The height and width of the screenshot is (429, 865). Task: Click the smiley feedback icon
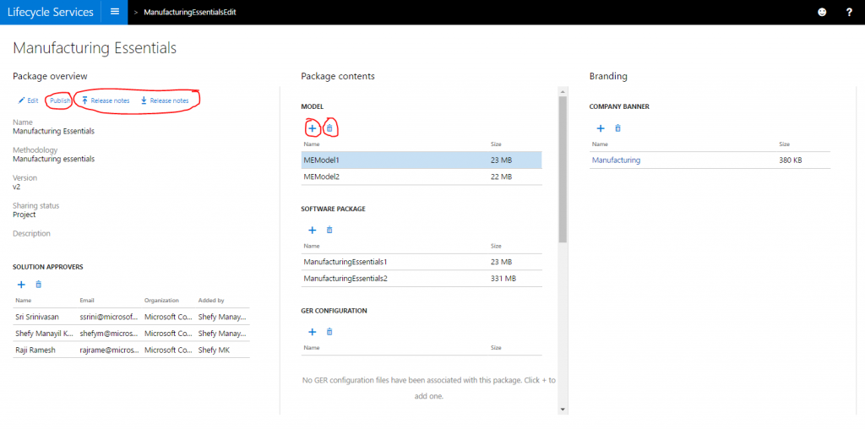[x=822, y=12]
